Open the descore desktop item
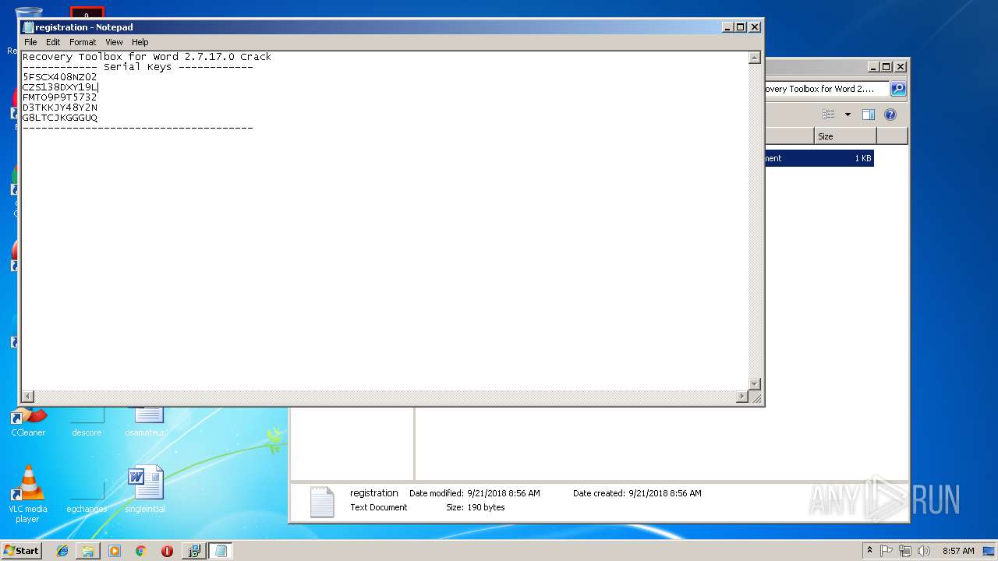Image resolution: width=998 pixels, height=561 pixels. (87, 422)
